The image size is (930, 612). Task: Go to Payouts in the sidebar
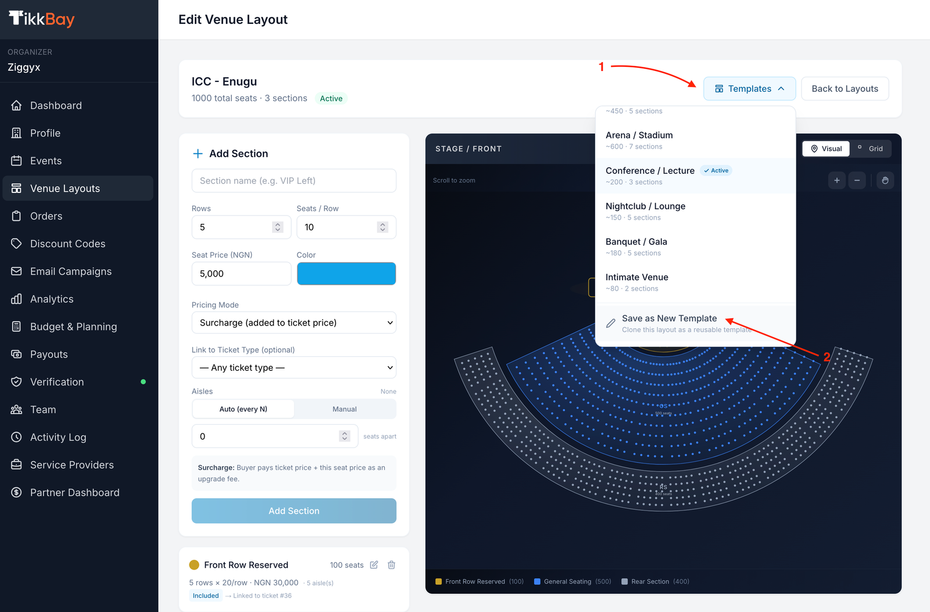49,355
